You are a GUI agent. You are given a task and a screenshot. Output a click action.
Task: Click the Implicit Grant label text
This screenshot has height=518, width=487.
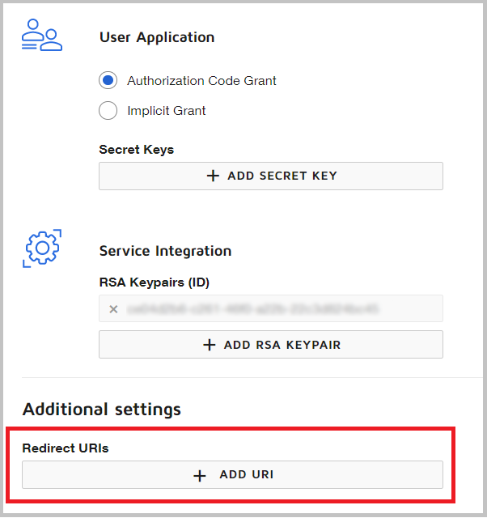coord(167,111)
